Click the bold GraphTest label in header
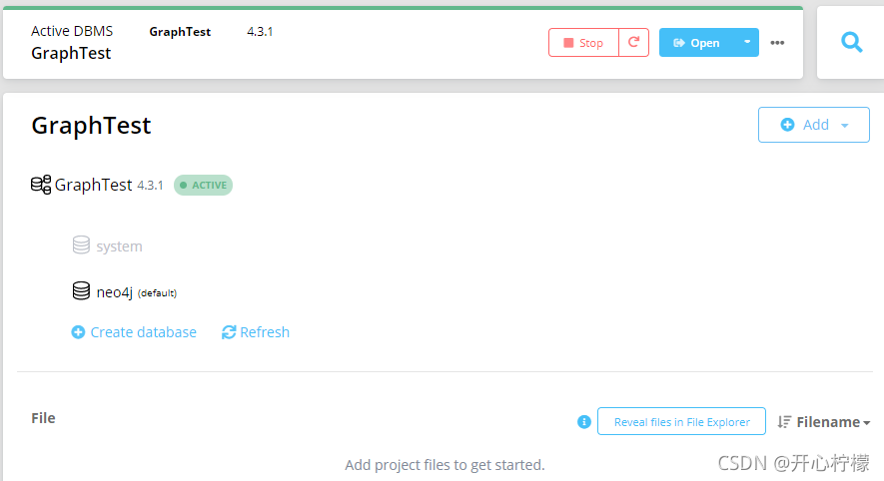Viewport: 884px width, 481px height. 180,32
